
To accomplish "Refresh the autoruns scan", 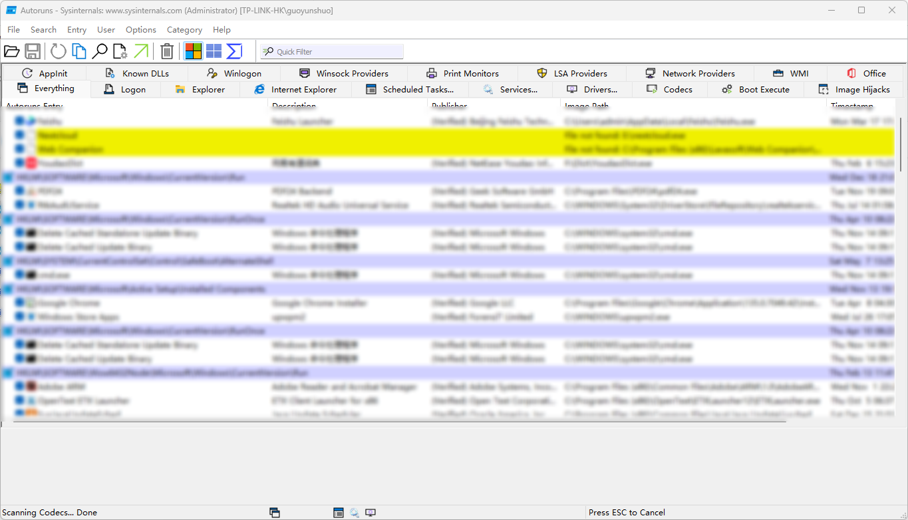I will (x=59, y=51).
